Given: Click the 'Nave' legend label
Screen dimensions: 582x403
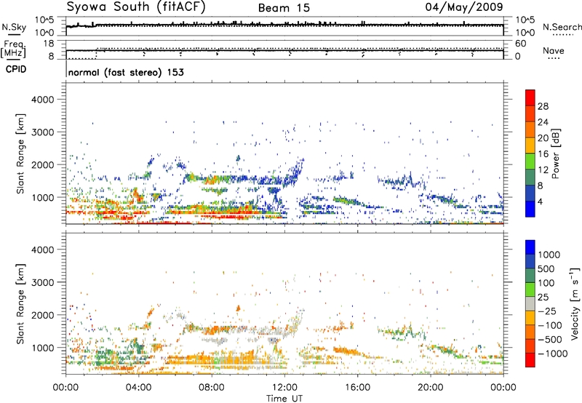Looking at the screenshot, I should coord(554,51).
